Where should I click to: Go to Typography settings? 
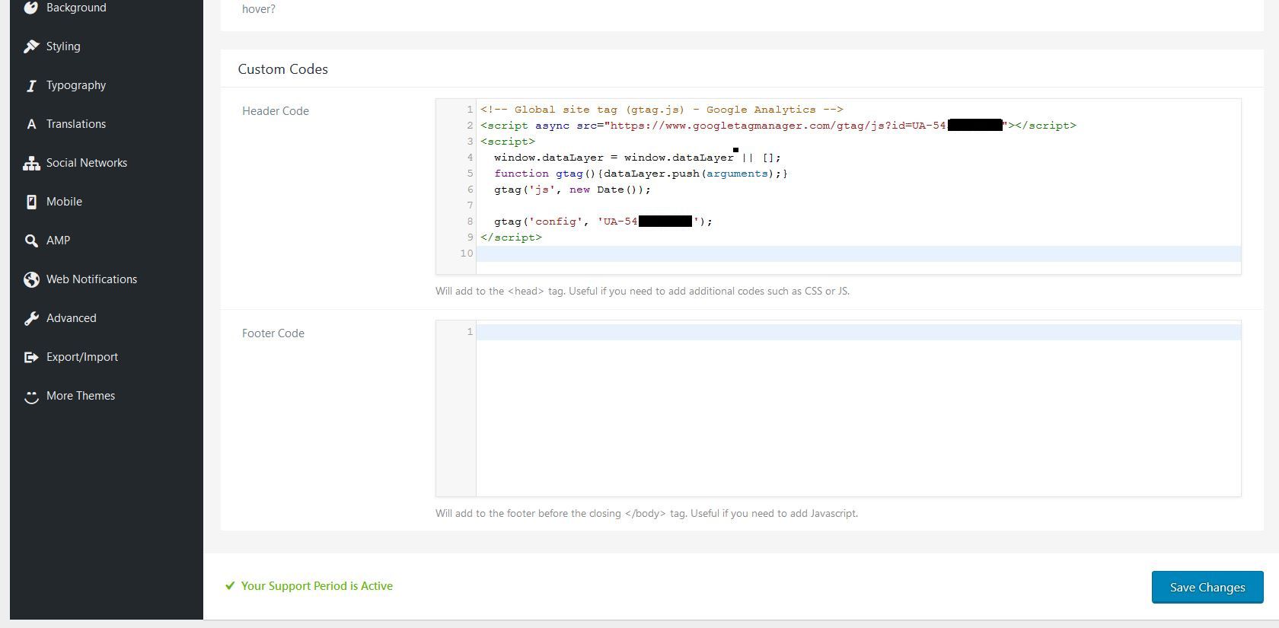click(x=76, y=85)
